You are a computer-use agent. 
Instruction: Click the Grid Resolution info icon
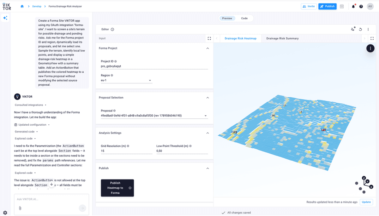(128, 146)
